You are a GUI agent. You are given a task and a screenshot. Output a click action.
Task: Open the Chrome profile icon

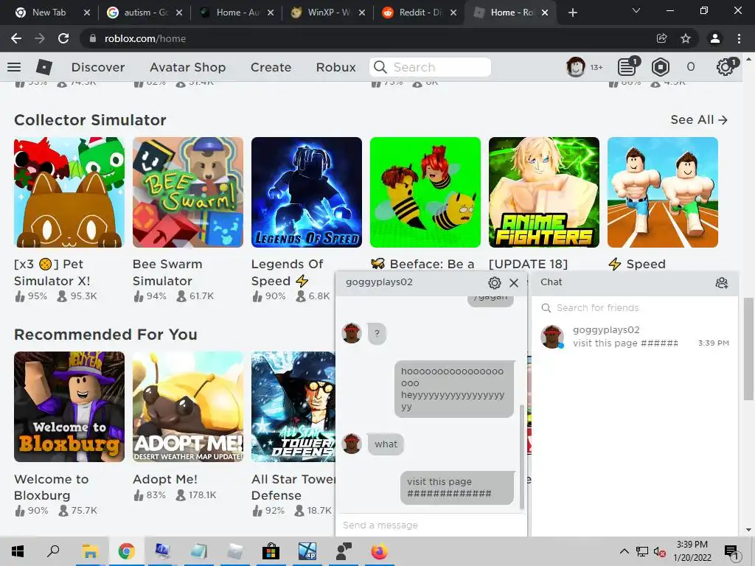tap(715, 38)
